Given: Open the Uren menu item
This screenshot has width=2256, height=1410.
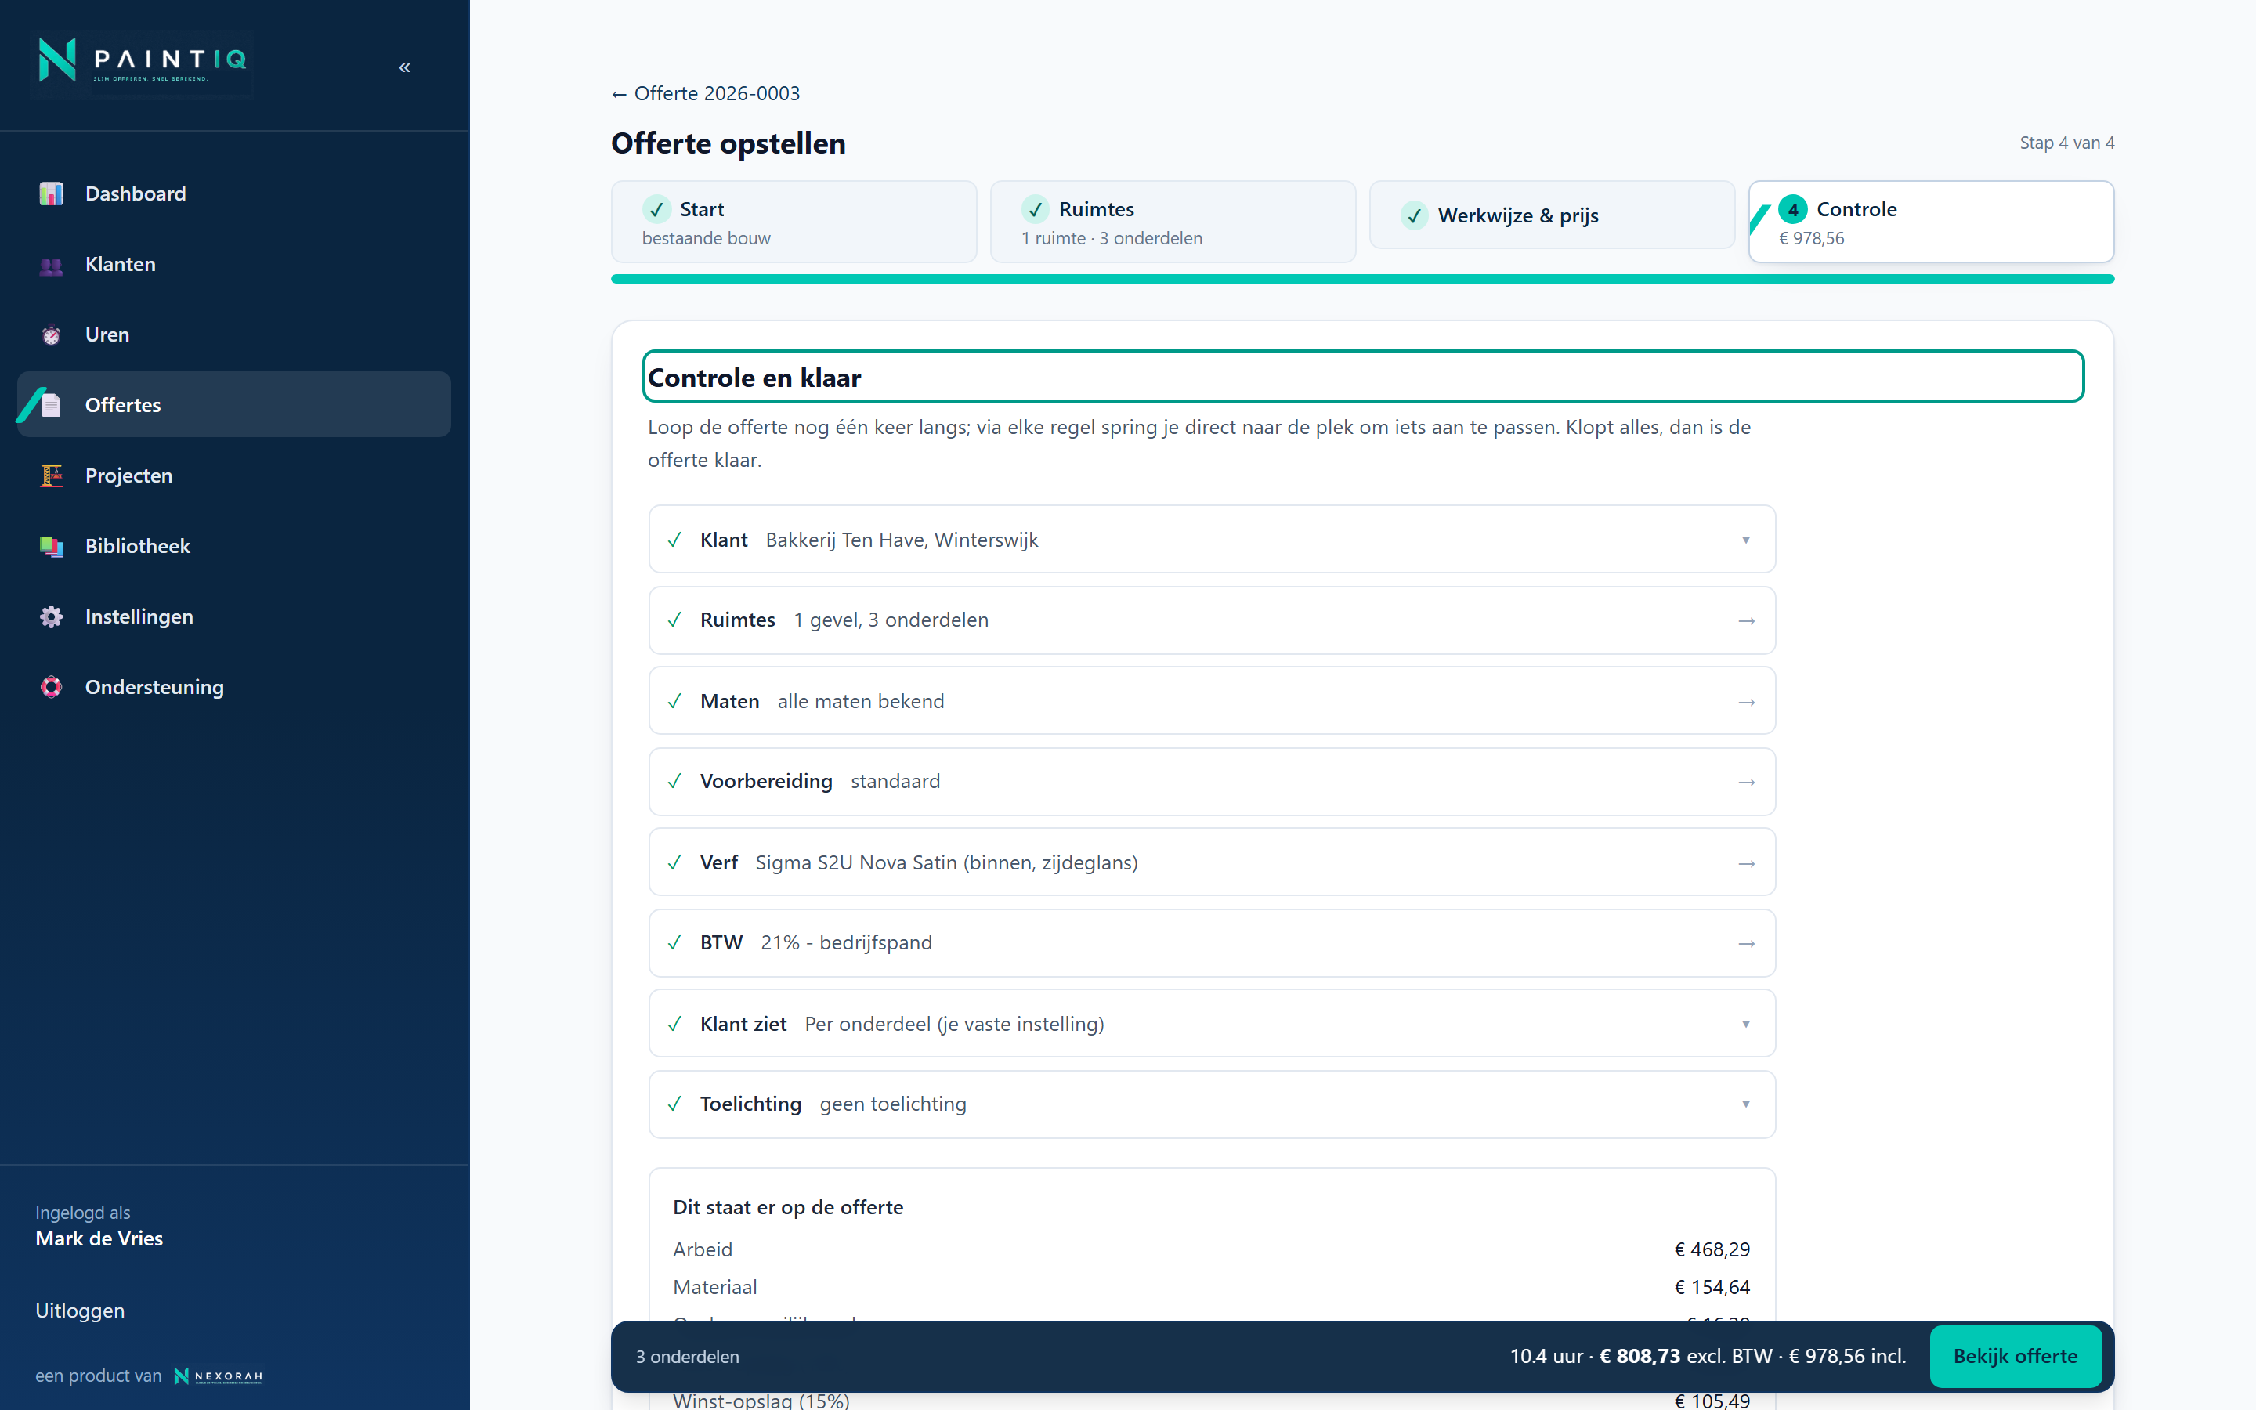Looking at the screenshot, I should point(234,334).
